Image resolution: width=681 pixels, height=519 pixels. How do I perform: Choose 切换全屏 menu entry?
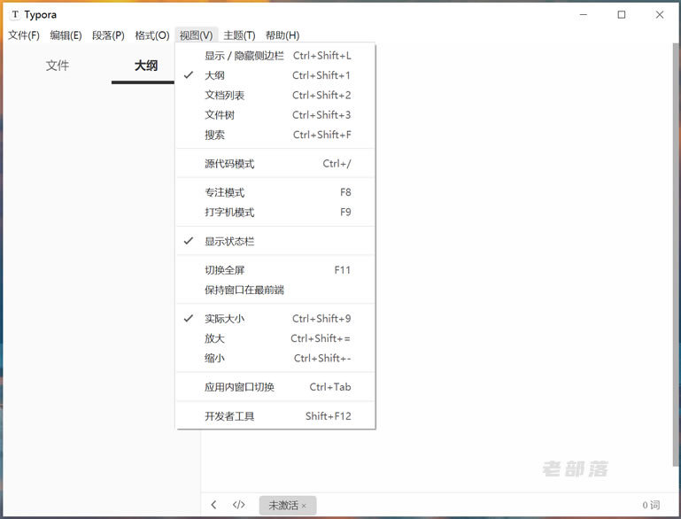[275, 270]
